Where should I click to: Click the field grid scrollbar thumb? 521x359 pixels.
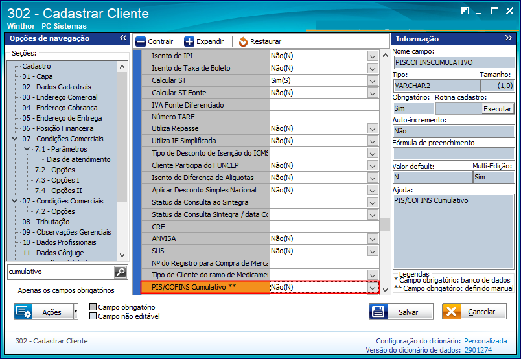(x=385, y=224)
